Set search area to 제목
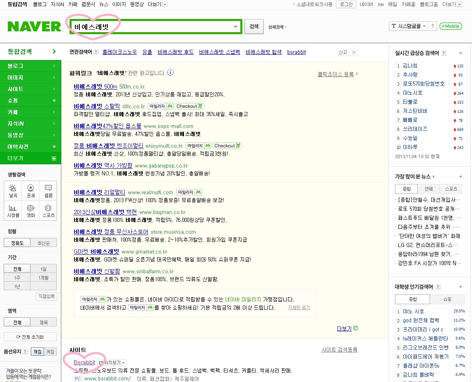Image resolution: width=472 pixels, height=382 pixels. [44, 322]
